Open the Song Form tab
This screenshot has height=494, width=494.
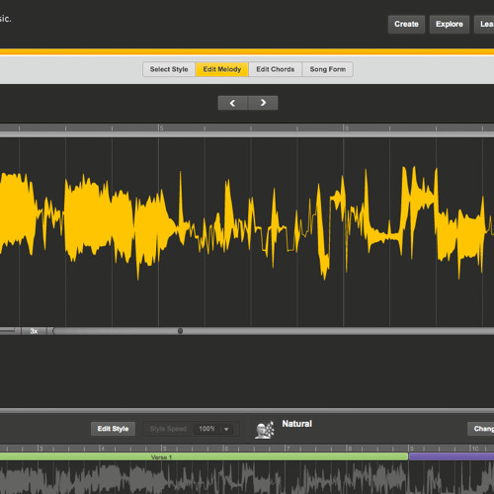(328, 69)
